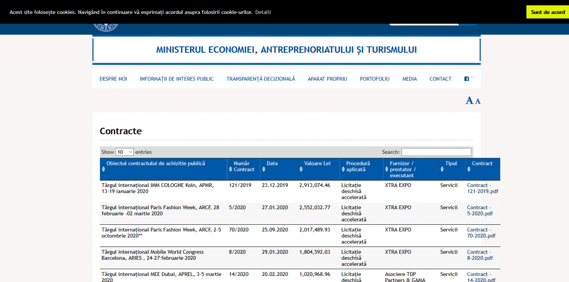Screen dimensions: 569x282
Task: Click value 2,552,032.77 cell
Action: point(315,208)
